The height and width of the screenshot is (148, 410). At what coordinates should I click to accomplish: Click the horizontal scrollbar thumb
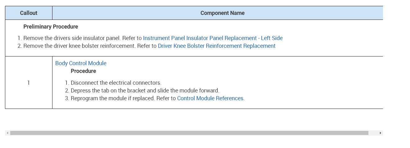pos(189,133)
